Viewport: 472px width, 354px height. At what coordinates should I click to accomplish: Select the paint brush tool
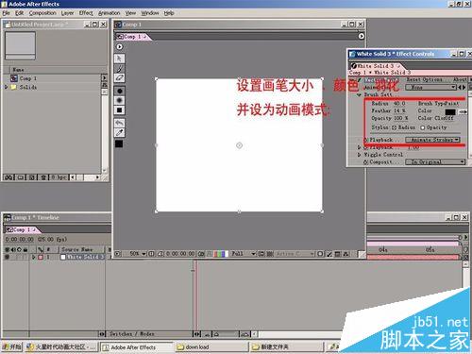tap(119, 69)
